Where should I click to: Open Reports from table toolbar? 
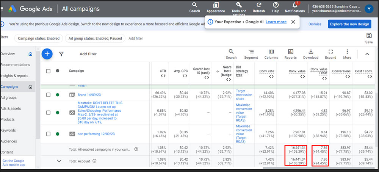point(291,54)
